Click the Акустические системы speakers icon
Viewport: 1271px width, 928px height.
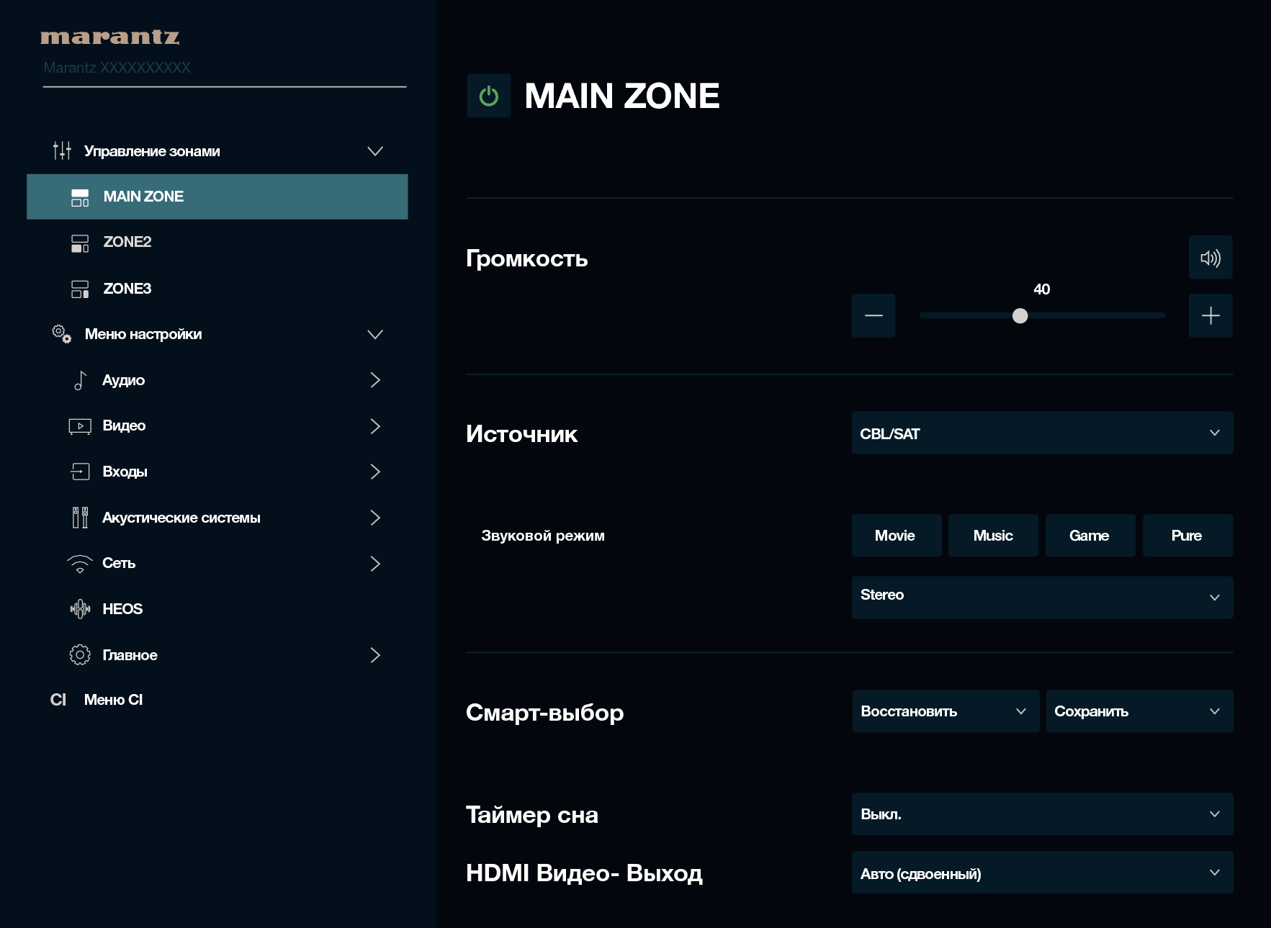80,518
